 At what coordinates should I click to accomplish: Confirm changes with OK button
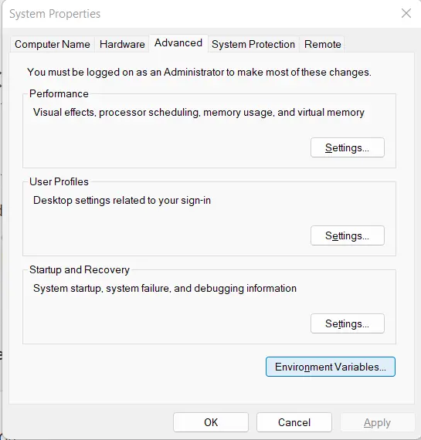pyautogui.click(x=211, y=422)
